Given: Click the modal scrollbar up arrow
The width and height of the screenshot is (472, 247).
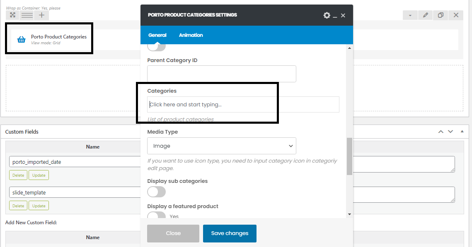Looking at the screenshot, I should [x=349, y=48].
